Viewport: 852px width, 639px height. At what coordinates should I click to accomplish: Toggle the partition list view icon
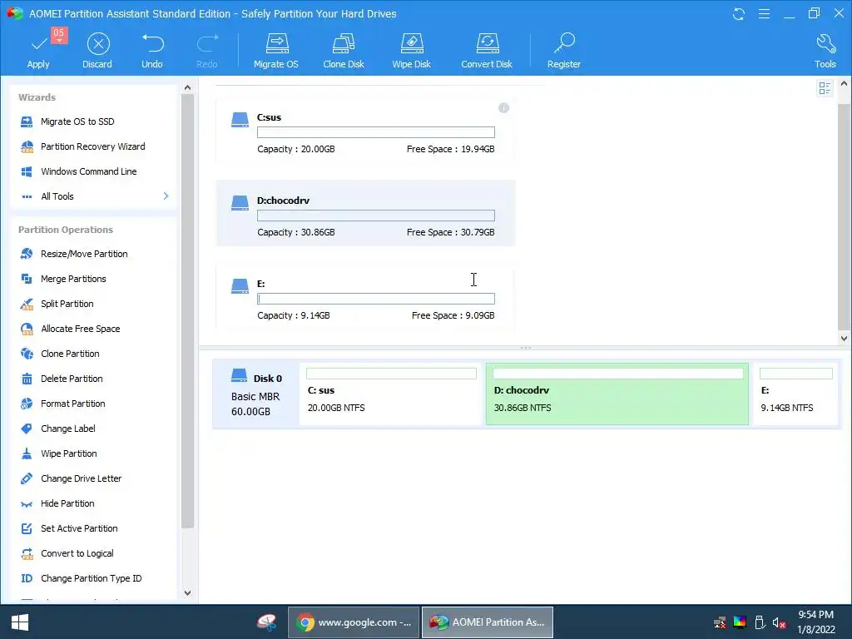coord(825,88)
